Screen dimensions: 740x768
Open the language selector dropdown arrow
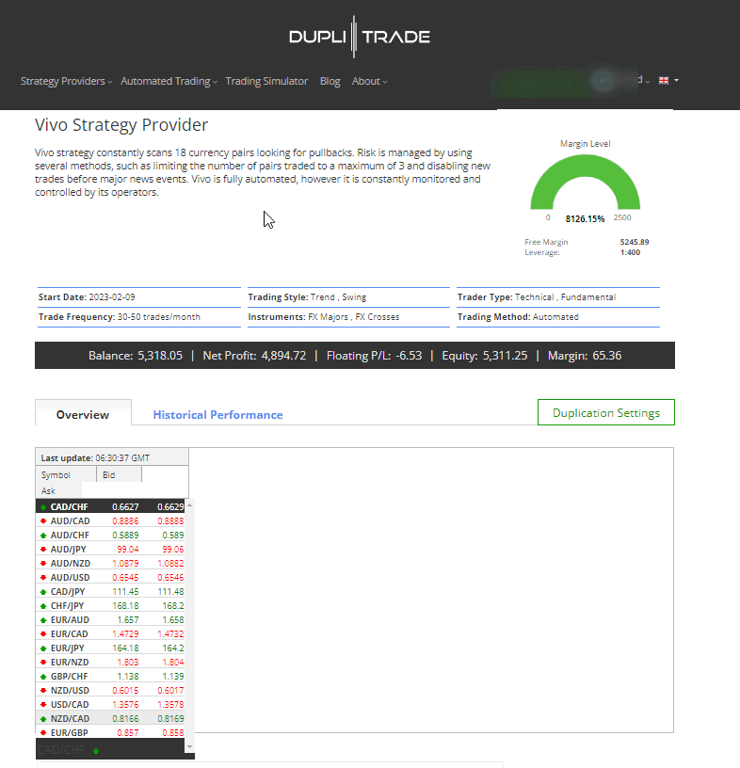click(x=676, y=81)
